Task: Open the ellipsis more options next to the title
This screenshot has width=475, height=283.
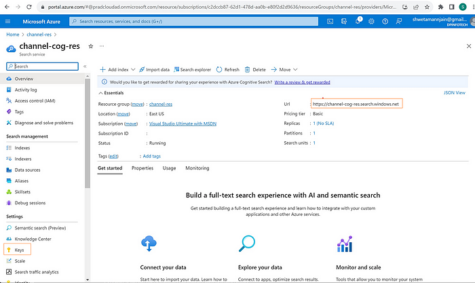Action: pos(102,46)
